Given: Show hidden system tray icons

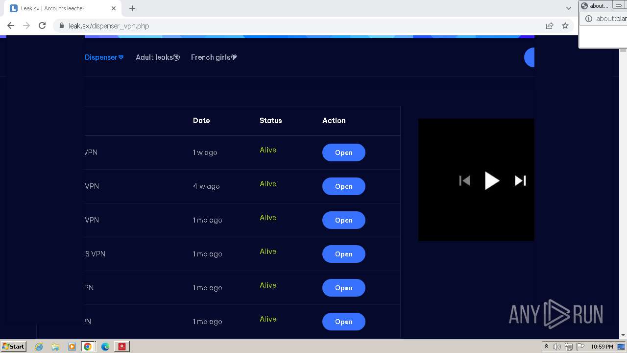Looking at the screenshot, I should pyautogui.click(x=546, y=347).
